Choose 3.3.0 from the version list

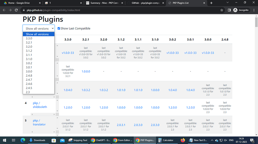[x=29, y=38]
